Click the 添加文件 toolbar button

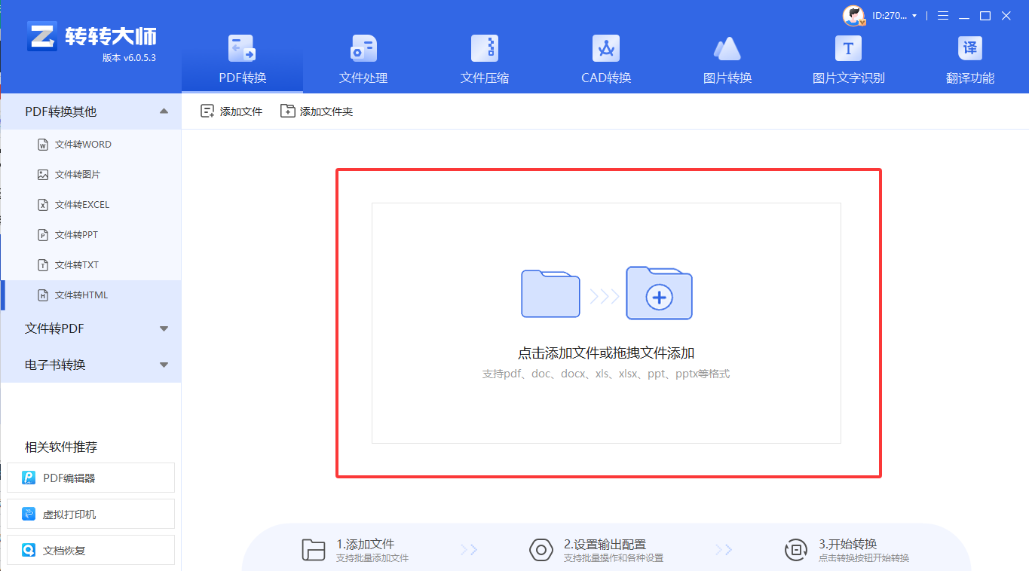tap(231, 111)
